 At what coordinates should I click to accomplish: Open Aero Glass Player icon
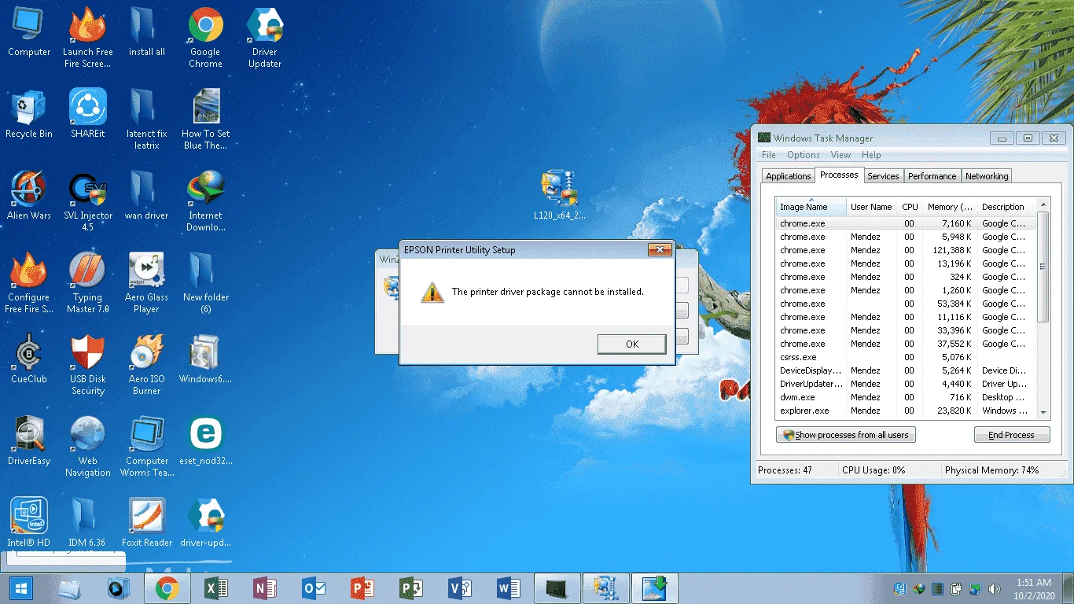[146, 283]
